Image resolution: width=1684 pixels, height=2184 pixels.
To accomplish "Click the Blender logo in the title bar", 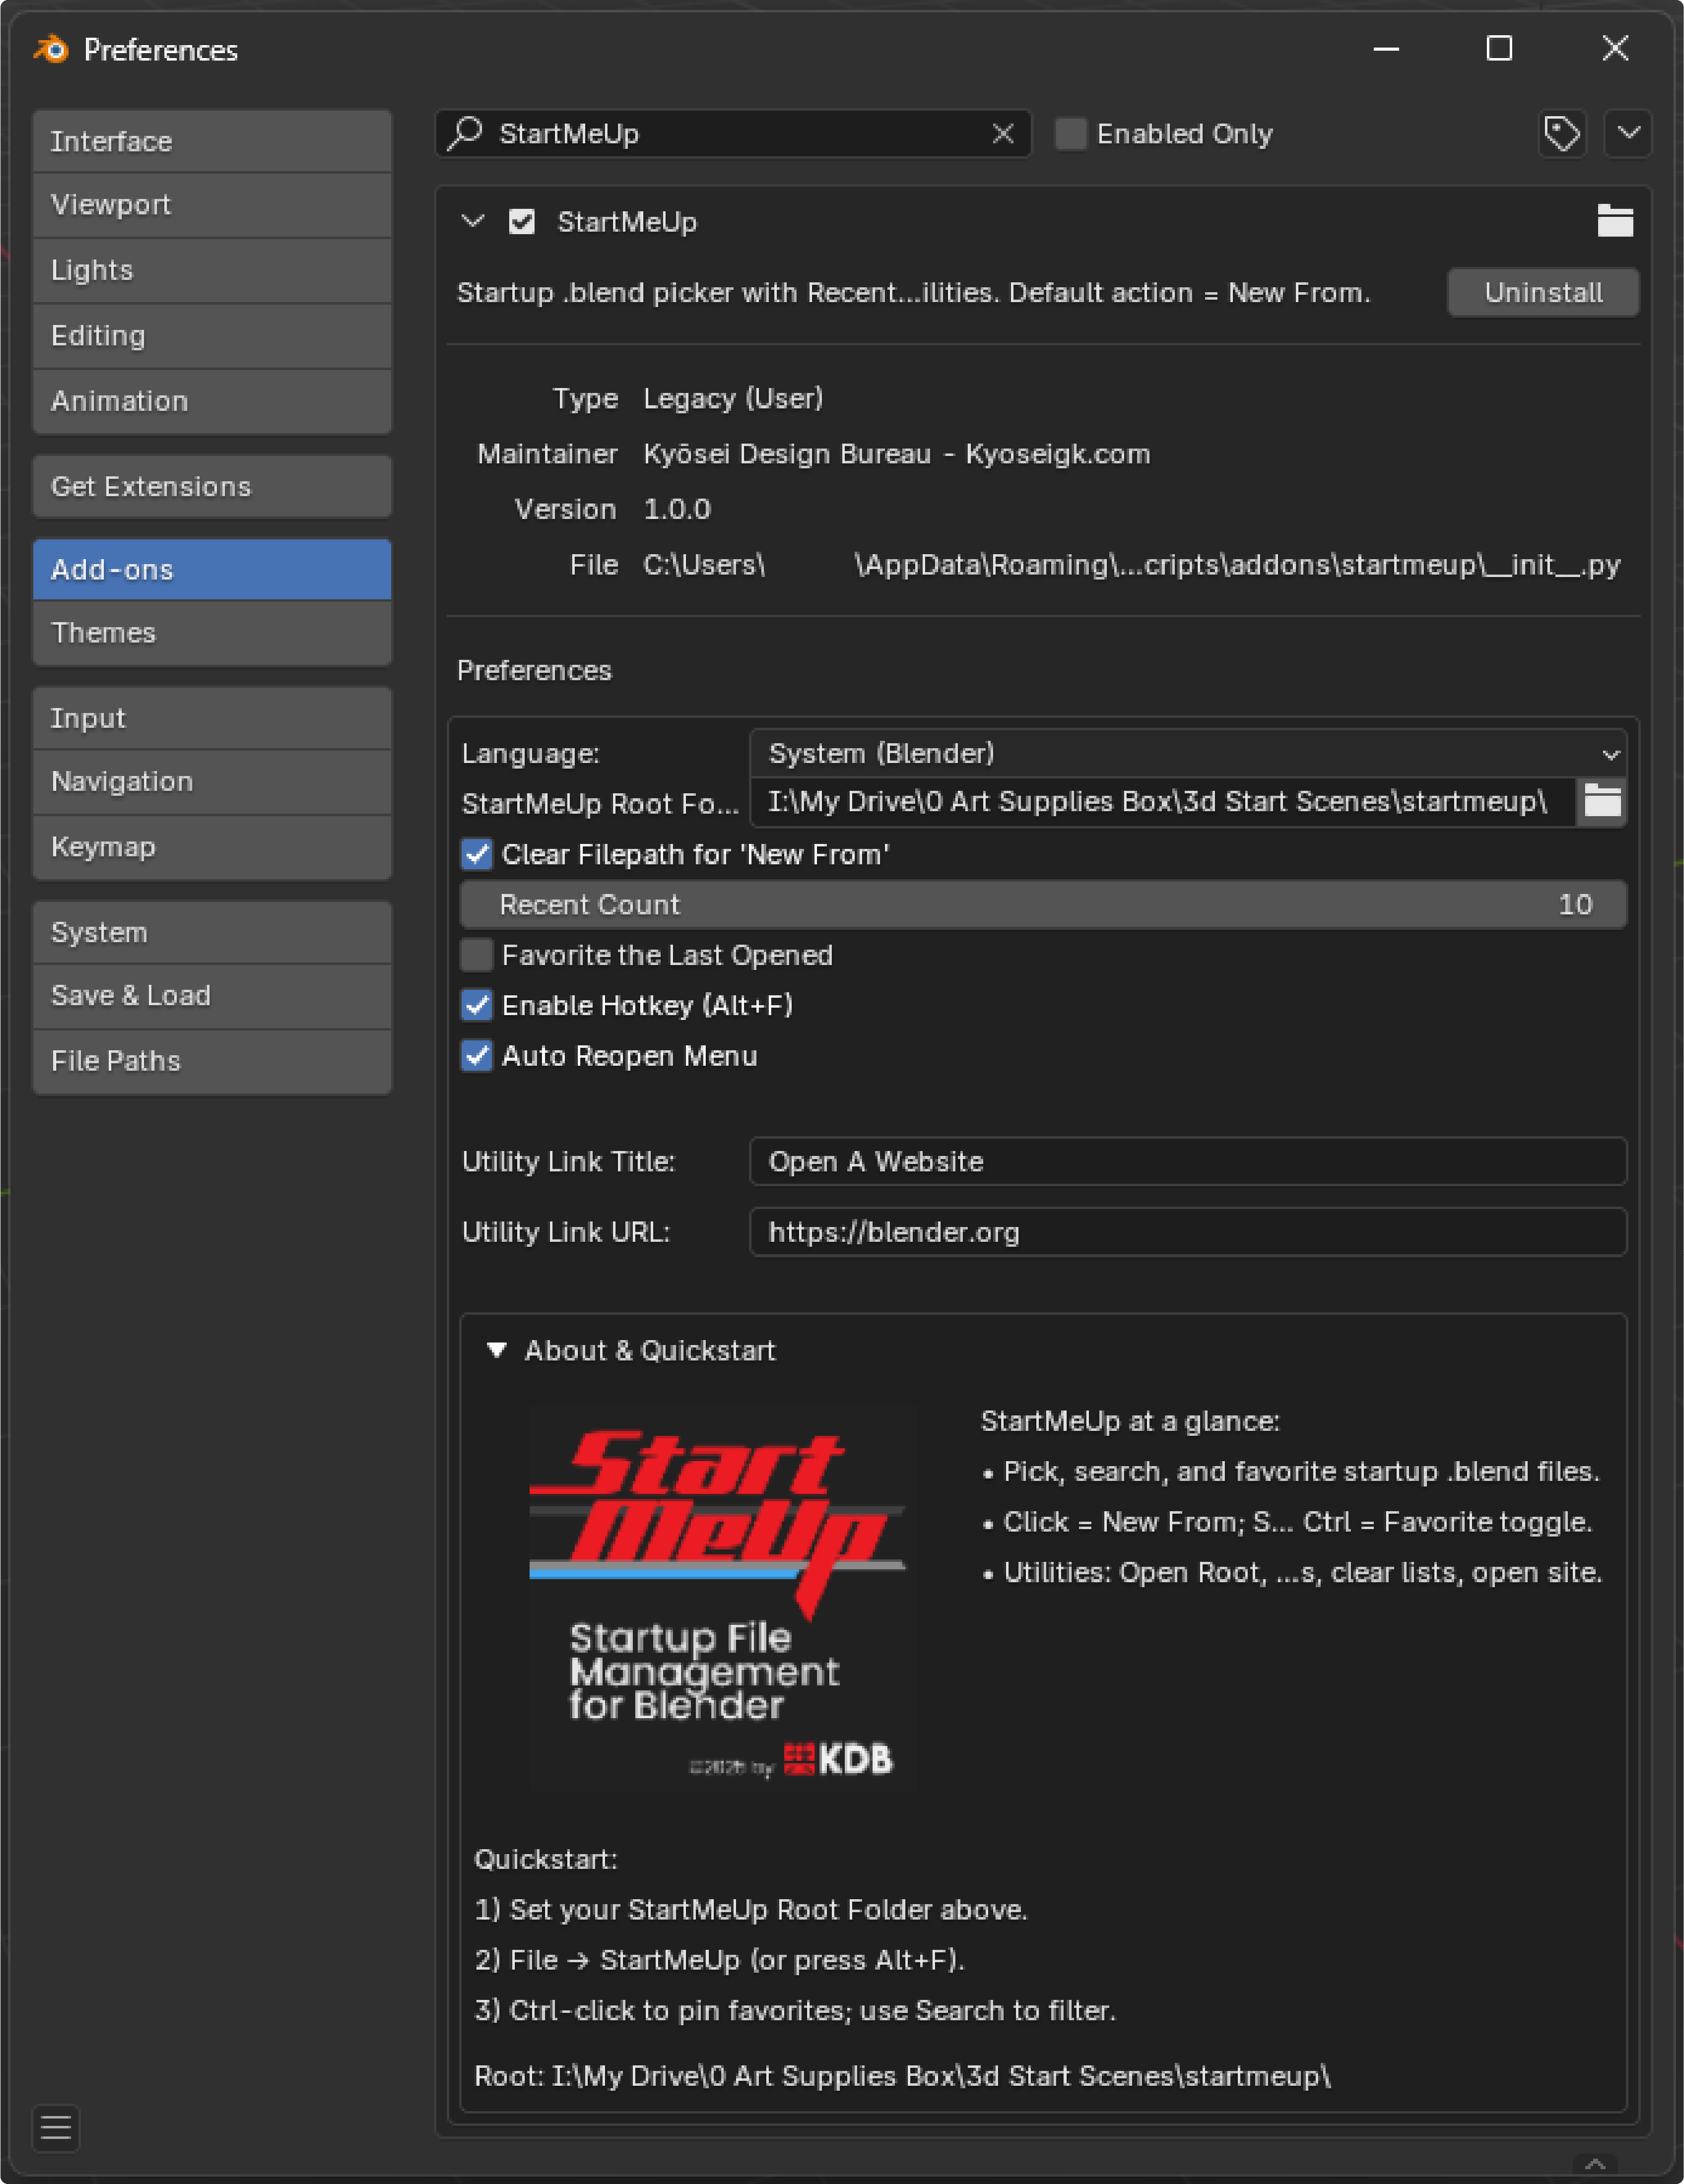I will (51, 49).
